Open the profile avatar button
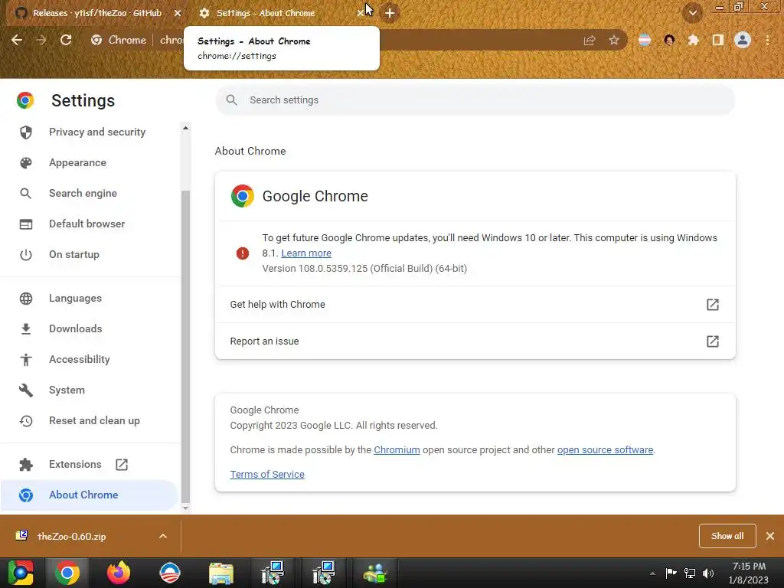 point(743,40)
